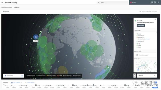Open the hamburger navigation menu
This screenshot has height=90, width=161.
2,2
